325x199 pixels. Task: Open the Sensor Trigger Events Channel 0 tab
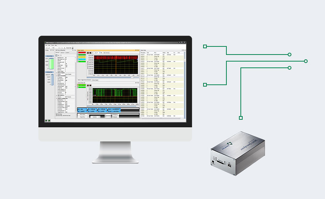click(x=84, y=80)
